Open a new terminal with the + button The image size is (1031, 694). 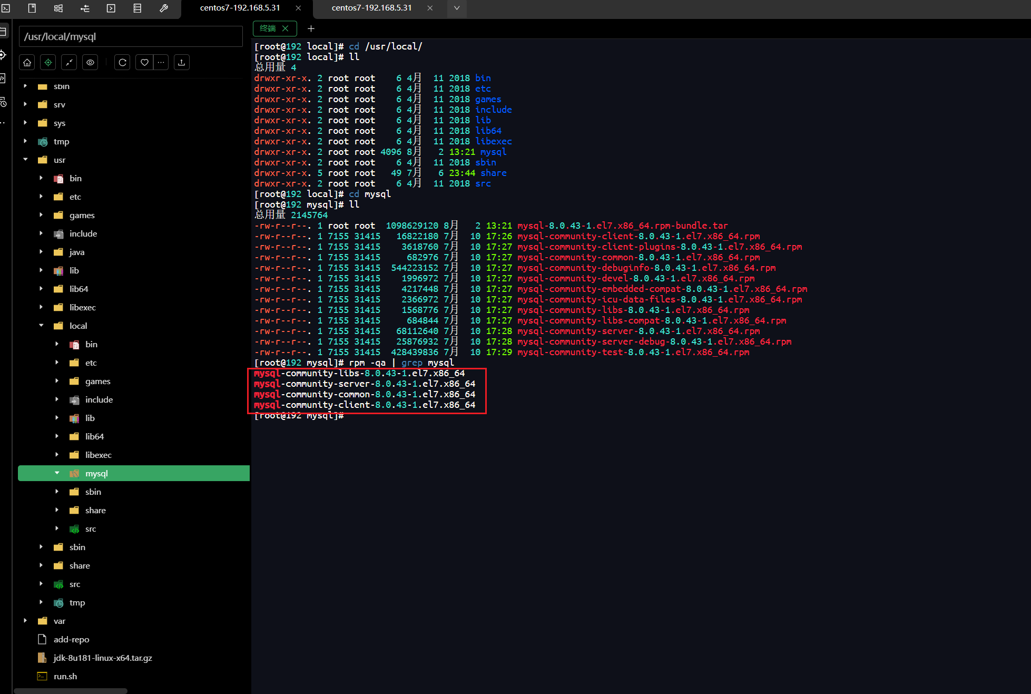(x=311, y=28)
